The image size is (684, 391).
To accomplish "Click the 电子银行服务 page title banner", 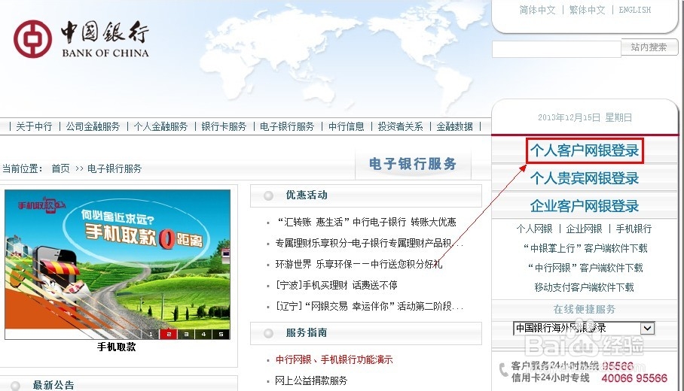I will pos(413,164).
